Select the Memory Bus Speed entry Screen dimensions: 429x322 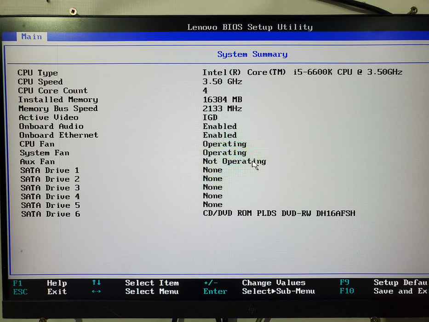[58, 109]
